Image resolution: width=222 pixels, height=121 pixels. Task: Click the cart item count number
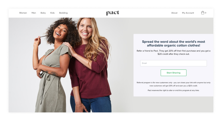(x=206, y=13)
